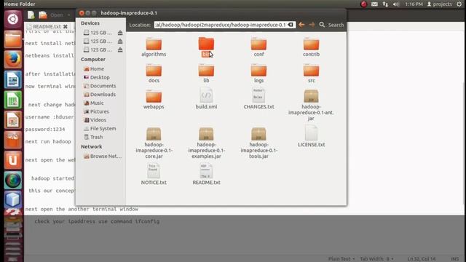The width and height of the screenshot is (466, 262).
Task: Open Tab Width dropdown in status bar
Action: coord(377,259)
